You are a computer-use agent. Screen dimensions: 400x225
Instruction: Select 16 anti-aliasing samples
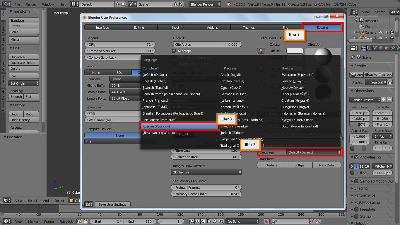367,166
